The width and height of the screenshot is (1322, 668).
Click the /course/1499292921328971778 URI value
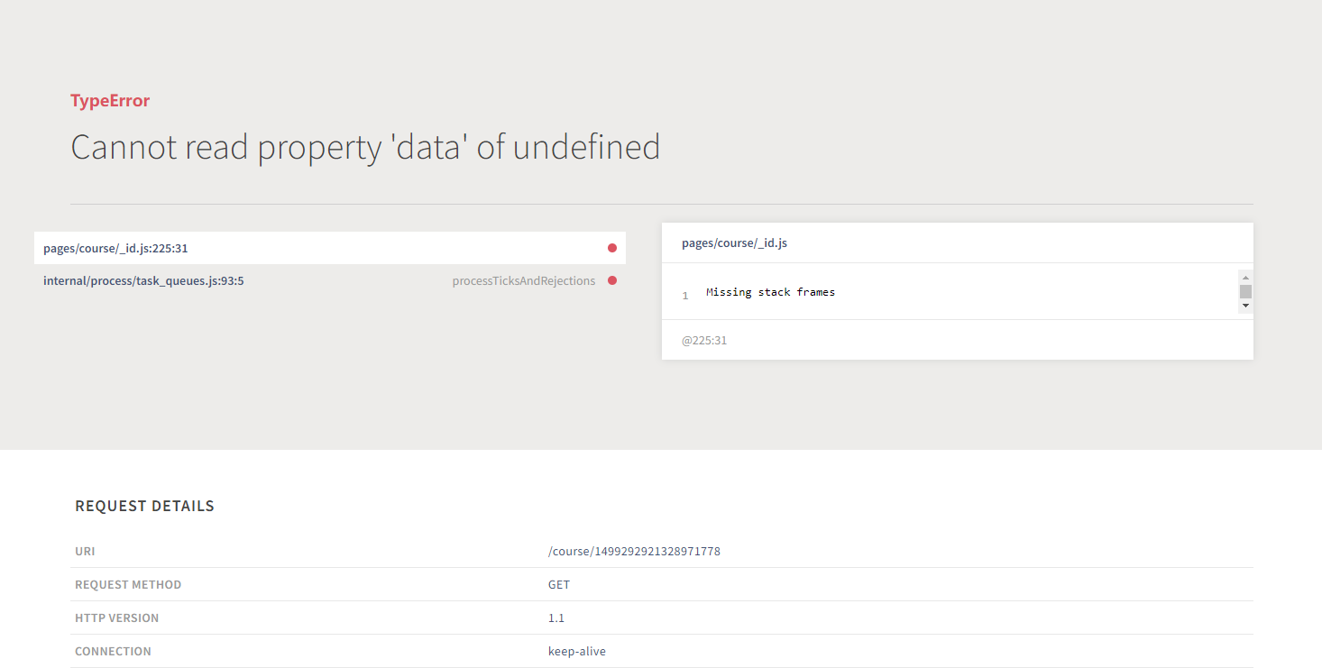point(634,551)
